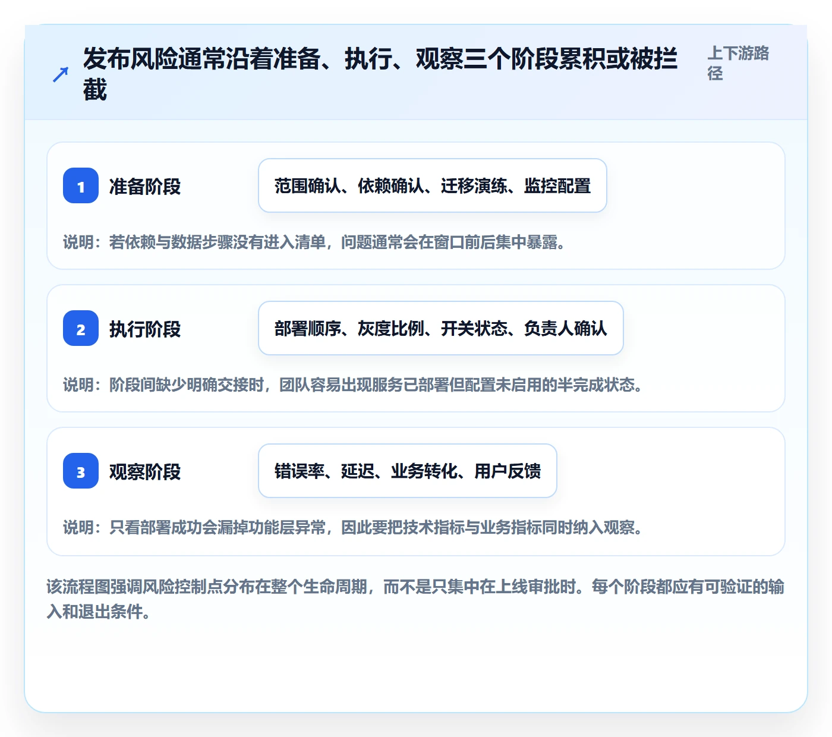Select the step 3 number badge
Screen dimensions: 832x737
81,471
